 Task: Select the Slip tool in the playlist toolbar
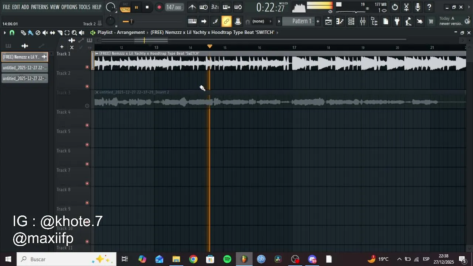point(52,33)
